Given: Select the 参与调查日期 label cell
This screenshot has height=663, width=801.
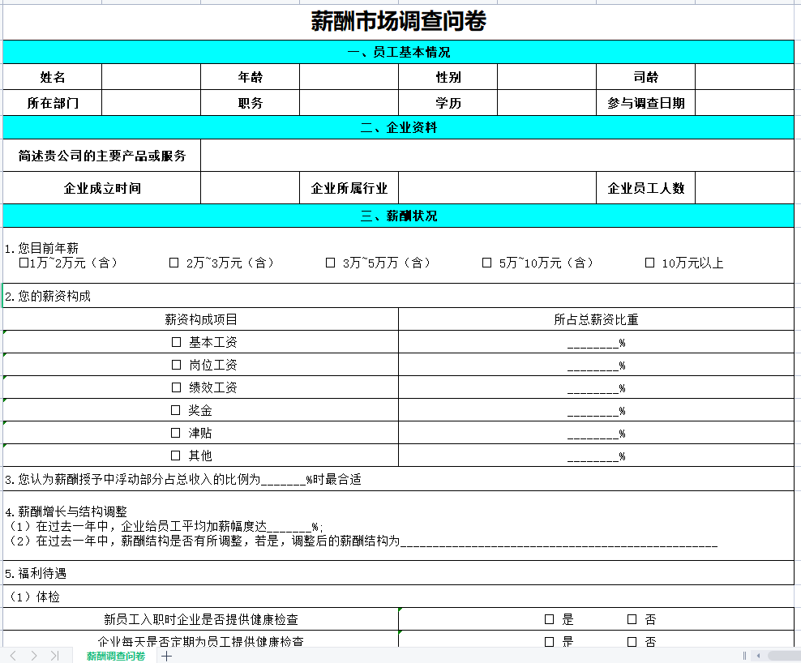Looking at the screenshot, I should 645,103.
